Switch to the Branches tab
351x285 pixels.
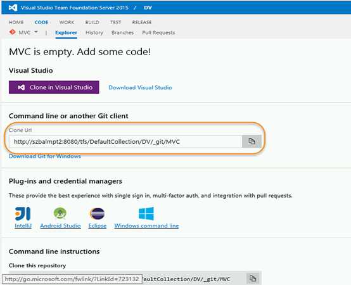tap(122, 33)
